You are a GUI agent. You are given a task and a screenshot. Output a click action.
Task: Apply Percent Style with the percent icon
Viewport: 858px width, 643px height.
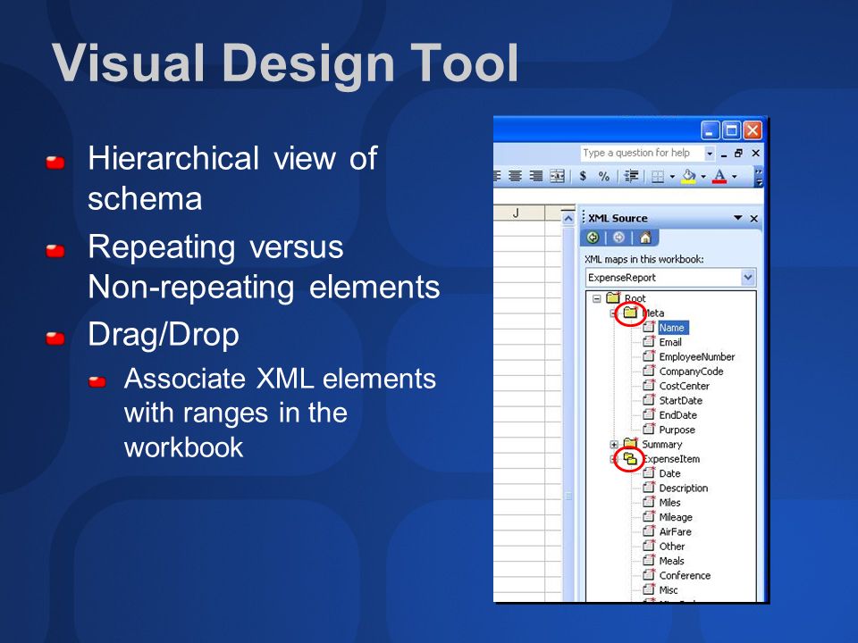[603, 176]
